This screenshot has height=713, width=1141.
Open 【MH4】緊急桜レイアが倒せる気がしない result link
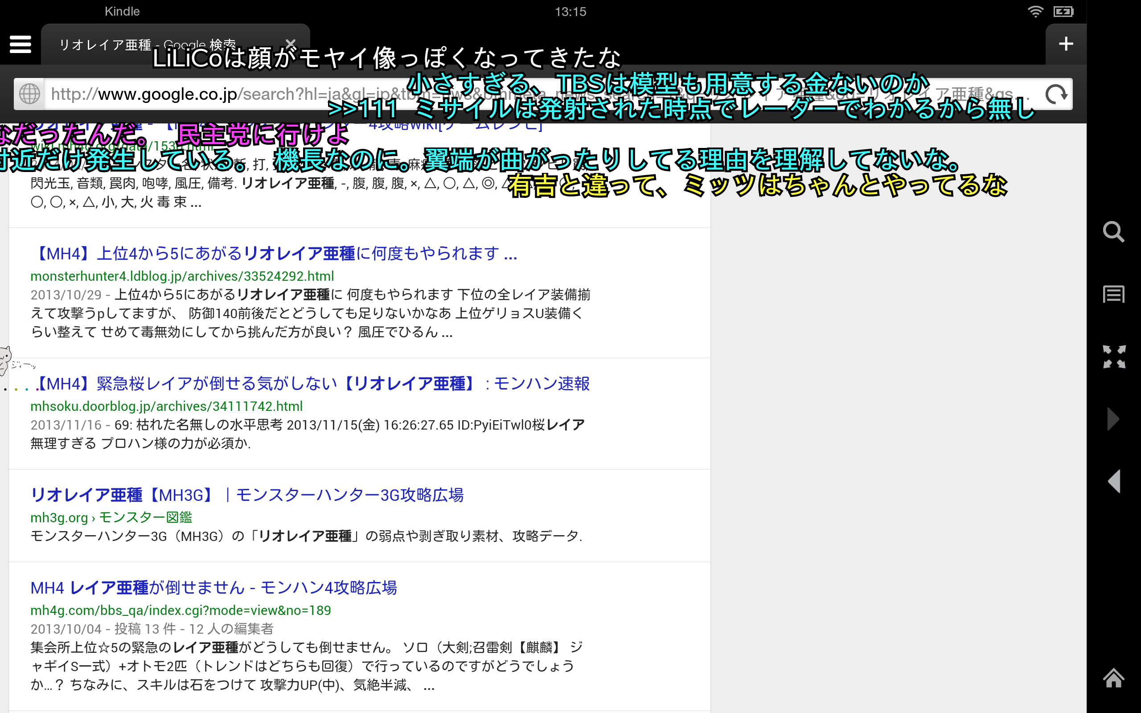(310, 384)
